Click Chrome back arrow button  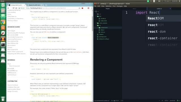(8, 8)
